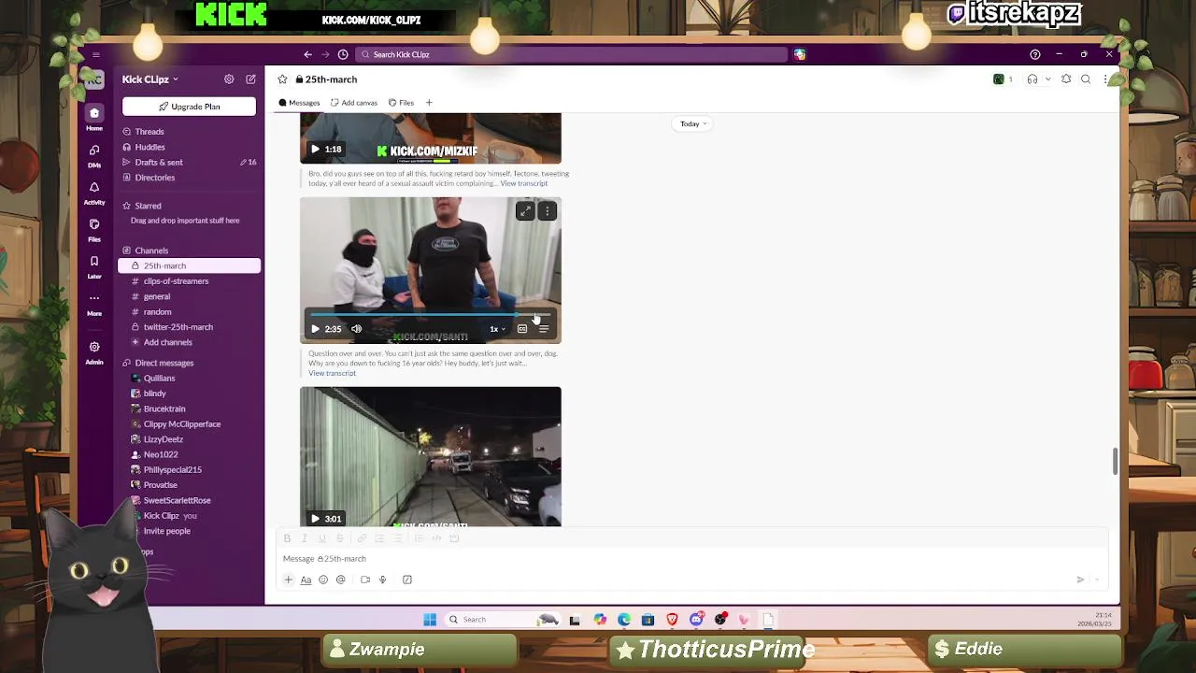
Task: Star the 25th-march channel
Action: pyautogui.click(x=282, y=79)
